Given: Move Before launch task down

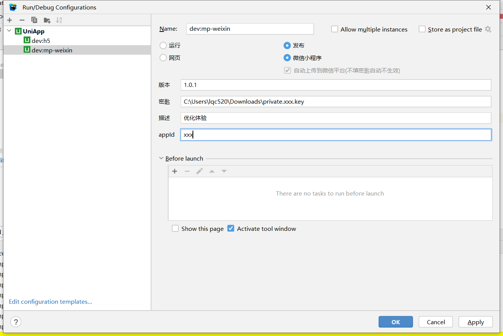Looking at the screenshot, I should 224,171.
